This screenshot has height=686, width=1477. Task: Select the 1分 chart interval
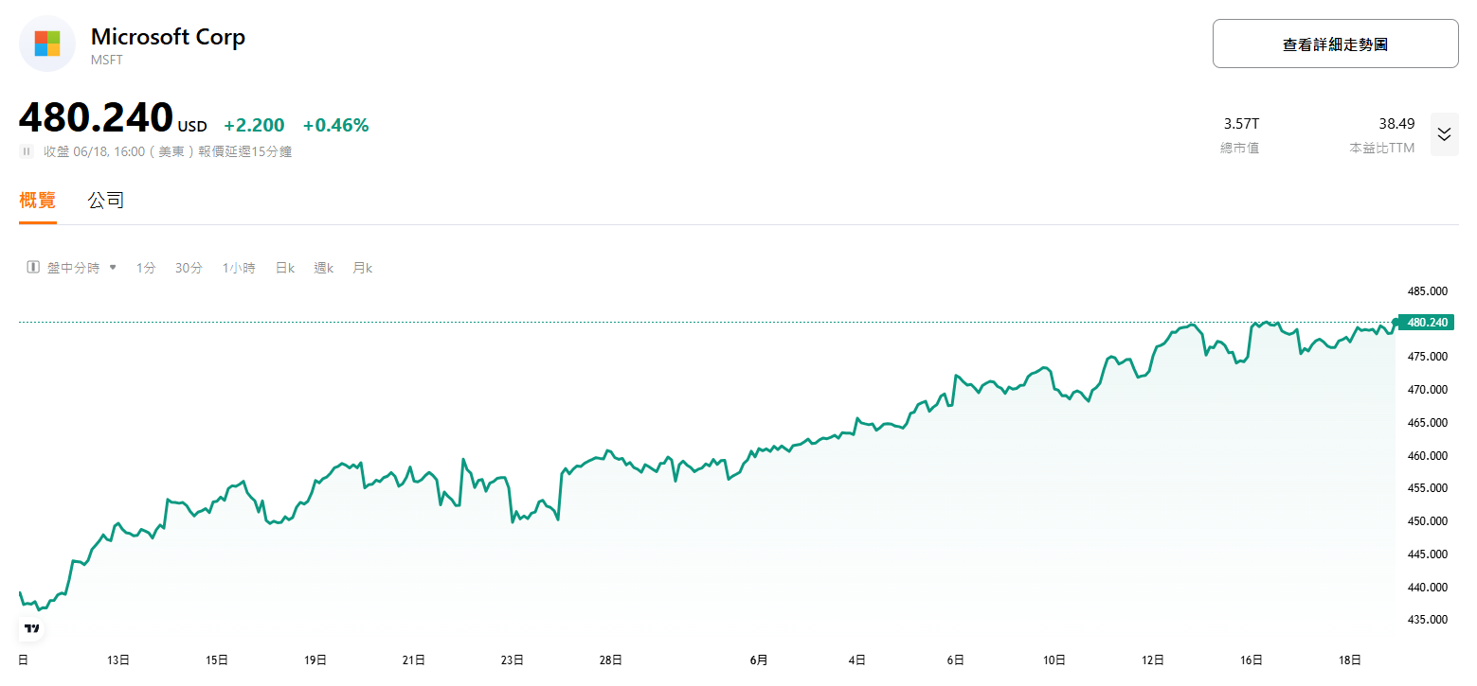[146, 268]
